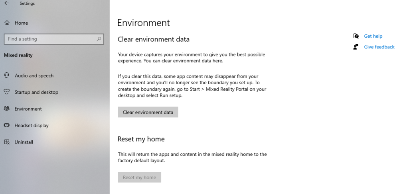Open the Audio and speech page

pyautogui.click(x=34, y=76)
